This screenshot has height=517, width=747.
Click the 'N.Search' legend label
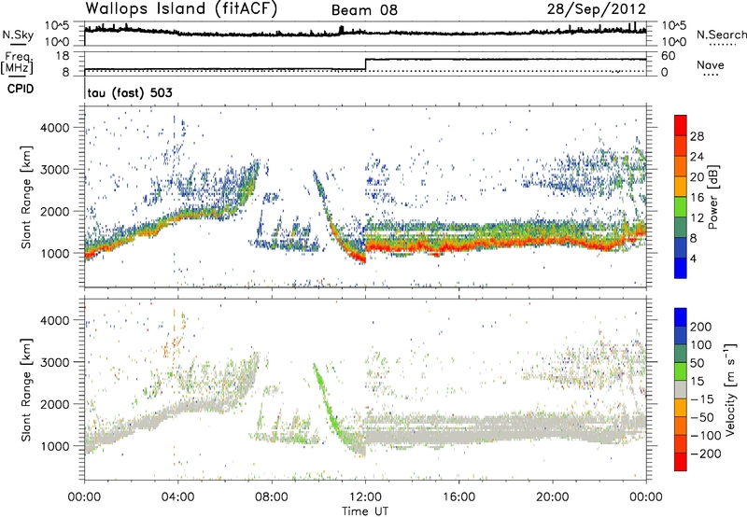tap(722, 35)
